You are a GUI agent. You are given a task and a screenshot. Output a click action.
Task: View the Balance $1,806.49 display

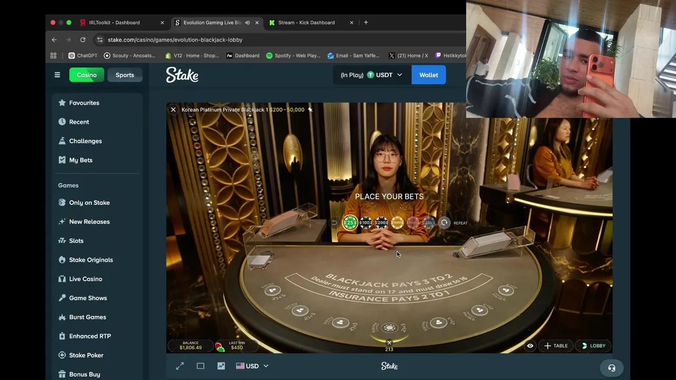[x=191, y=346]
